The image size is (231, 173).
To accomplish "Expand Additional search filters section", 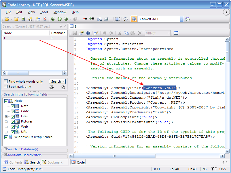I will [x=5, y=155].
